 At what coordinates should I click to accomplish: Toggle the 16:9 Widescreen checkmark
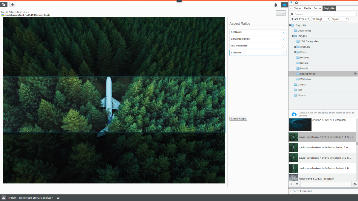[x=283, y=46]
